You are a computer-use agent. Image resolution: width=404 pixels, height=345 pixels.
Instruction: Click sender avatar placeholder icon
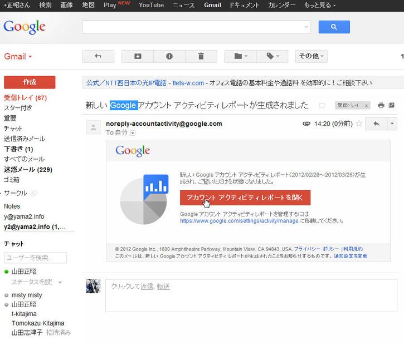93,127
